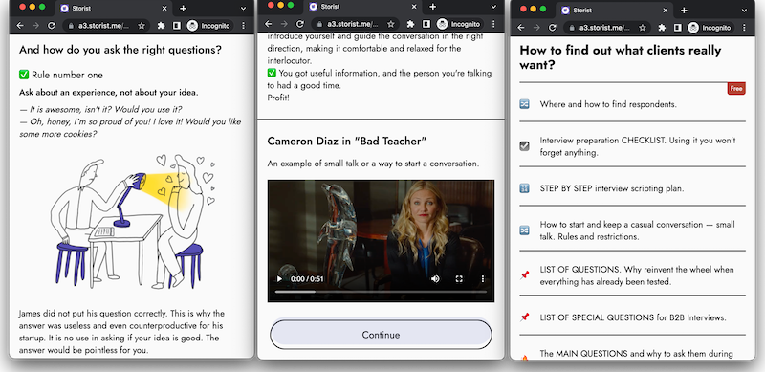Click pin icon beside LIST OF QUESTIONS
The width and height of the screenshot is (765, 372).
tap(524, 274)
